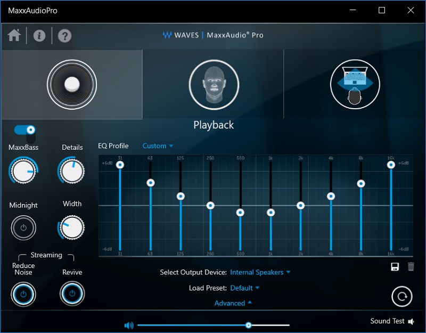This screenshot has height=333, width=426.
Task: Click the master volume slider handle
Action: pos(248,325)
